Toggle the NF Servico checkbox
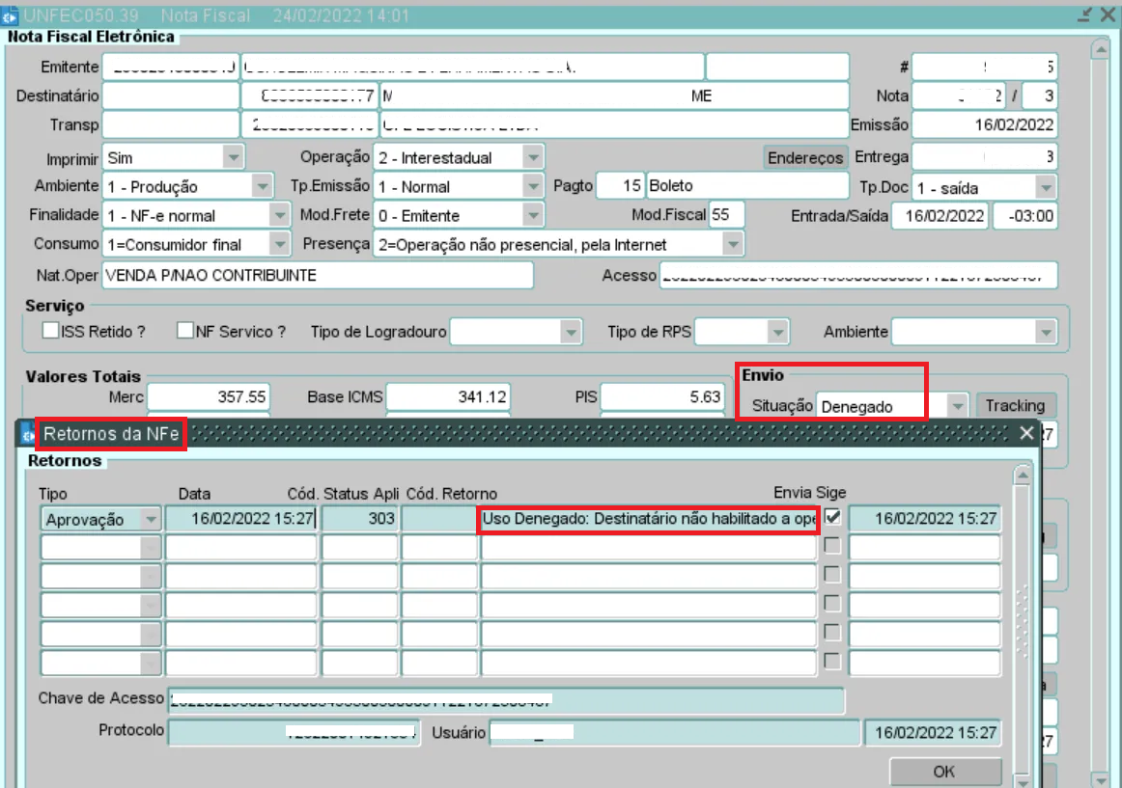The image size is (1122, 788). (x=185, y=331)
